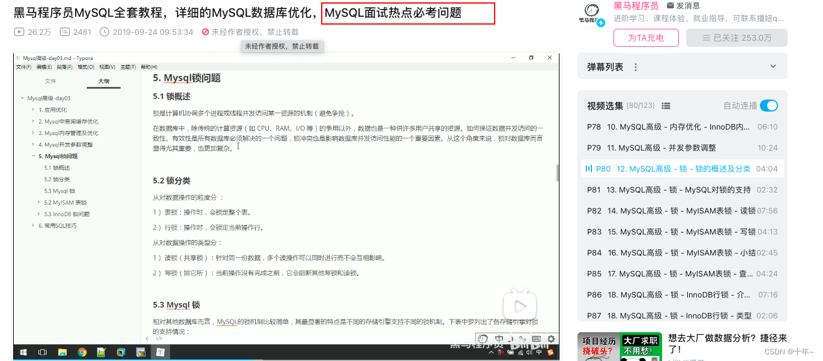
Task: Click the 黑马程序员 uploader avatar
Action: click(x=592, y=13)
